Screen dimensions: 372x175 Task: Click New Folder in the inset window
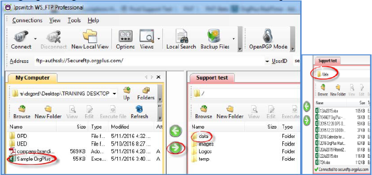click(338, 91)
